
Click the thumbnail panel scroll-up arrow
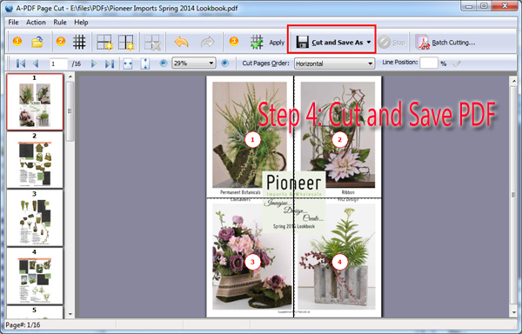pyautogui.click(x=70, y=77)
